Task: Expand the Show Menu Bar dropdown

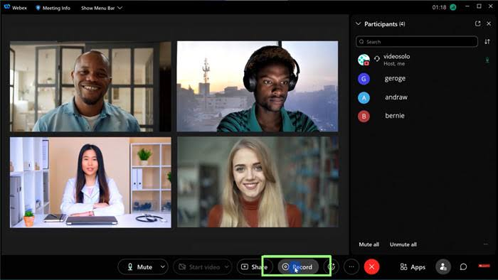Action: pos(102,8)
